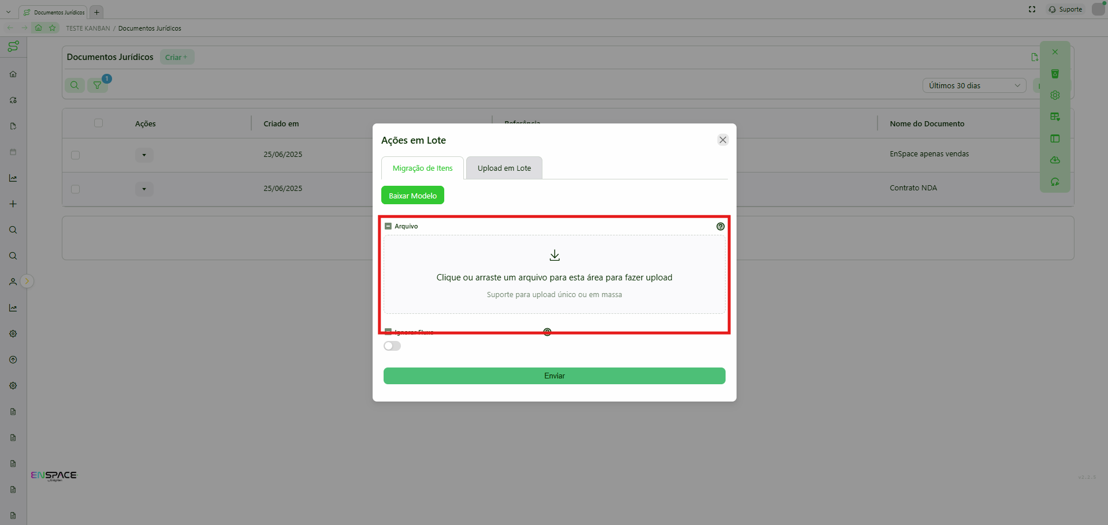Click the refresh wrench icon
The height and width of the screenshot is (525, 1108).
click(1055, 182)
